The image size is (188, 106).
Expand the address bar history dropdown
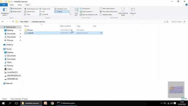(x=164, y=22)
